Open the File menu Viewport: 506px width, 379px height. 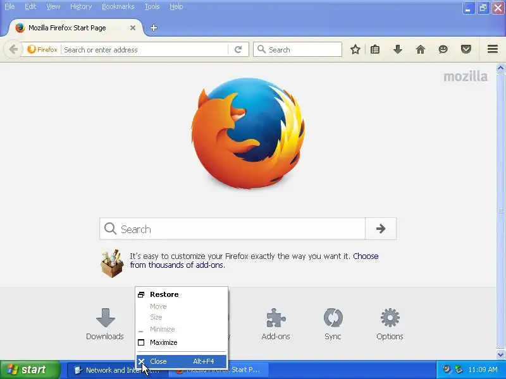coord(9,6)
